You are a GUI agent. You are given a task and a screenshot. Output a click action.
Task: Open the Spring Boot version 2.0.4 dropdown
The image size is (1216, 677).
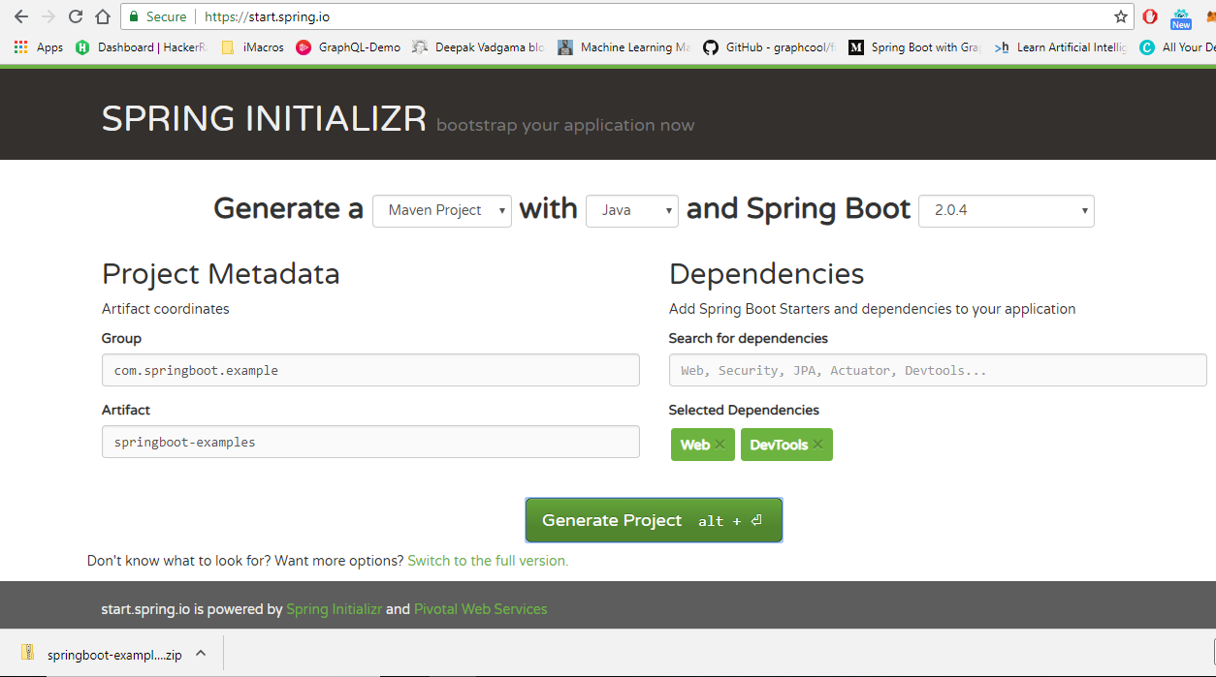point(1007,210)
